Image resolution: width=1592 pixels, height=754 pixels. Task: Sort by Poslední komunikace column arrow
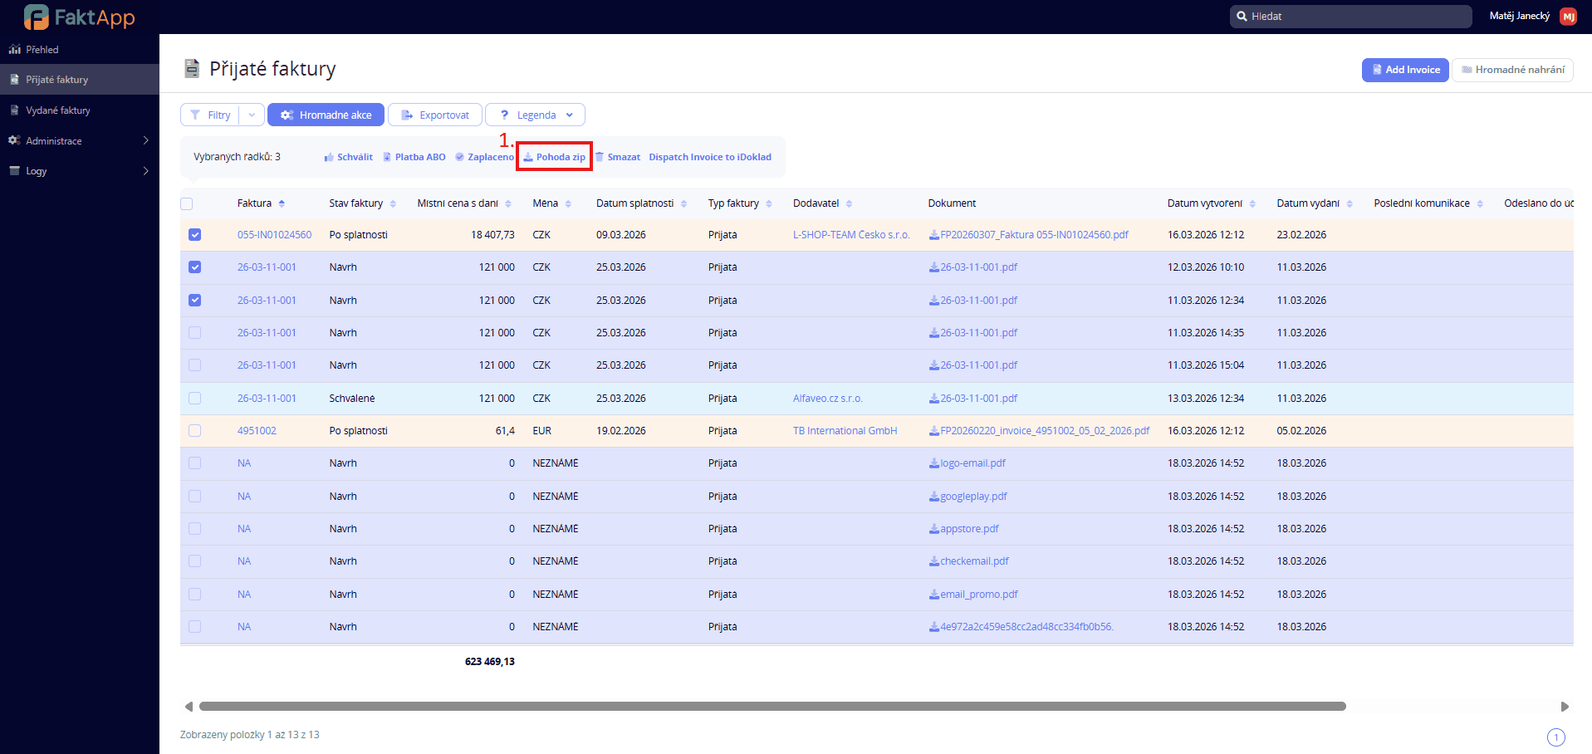coord(1480,203)
